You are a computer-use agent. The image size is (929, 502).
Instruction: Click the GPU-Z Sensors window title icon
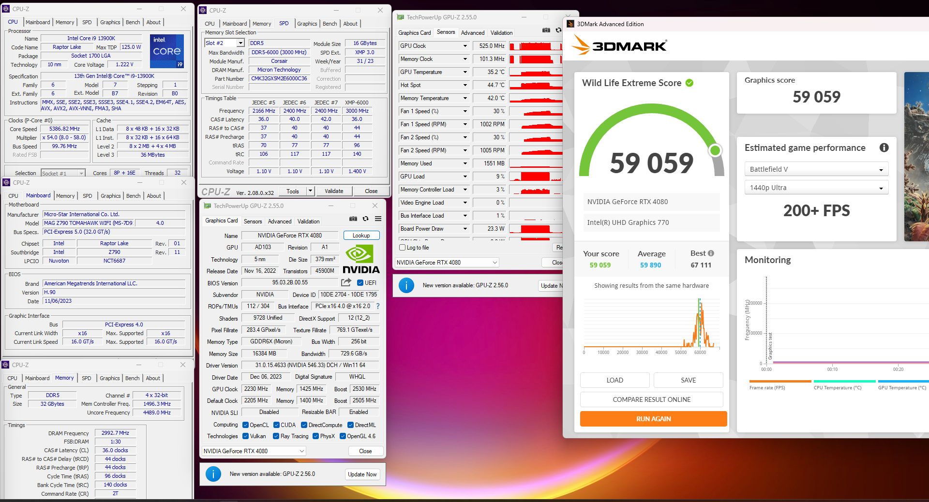click(401, 17)
